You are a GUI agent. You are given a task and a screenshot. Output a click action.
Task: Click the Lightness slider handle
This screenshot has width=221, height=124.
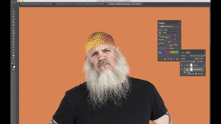coord(171,46)
